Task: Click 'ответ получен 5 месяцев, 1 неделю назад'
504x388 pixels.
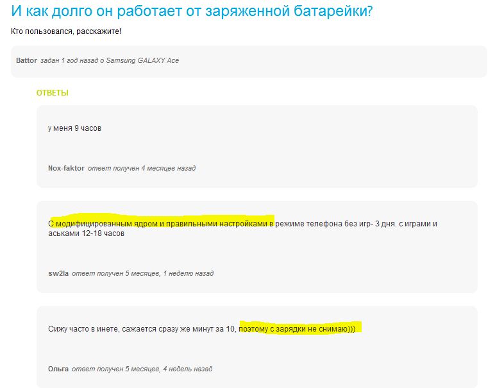Action: coord(143,273)
